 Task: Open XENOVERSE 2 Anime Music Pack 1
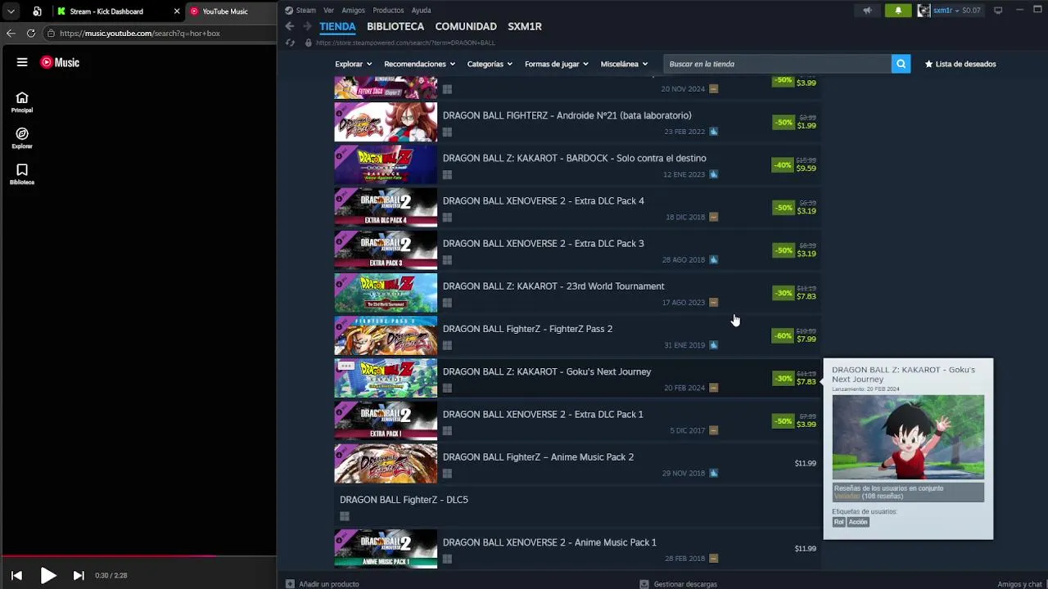click(x=577, y=549)
